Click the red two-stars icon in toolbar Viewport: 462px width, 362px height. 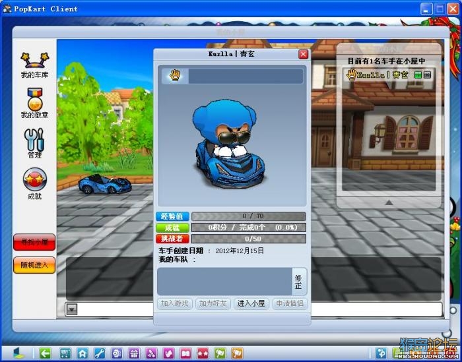click(203, 353)
